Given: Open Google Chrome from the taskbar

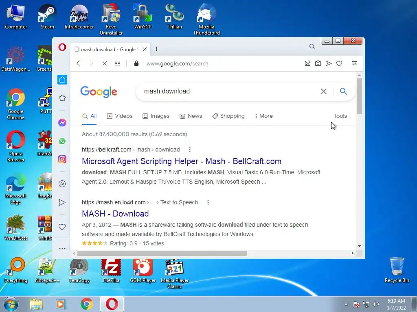Looking at the screenshot, I should [x=86, y=304].
